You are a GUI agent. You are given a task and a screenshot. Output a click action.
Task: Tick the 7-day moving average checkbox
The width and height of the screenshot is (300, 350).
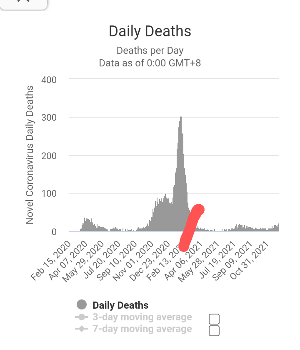tap(214, 331)
